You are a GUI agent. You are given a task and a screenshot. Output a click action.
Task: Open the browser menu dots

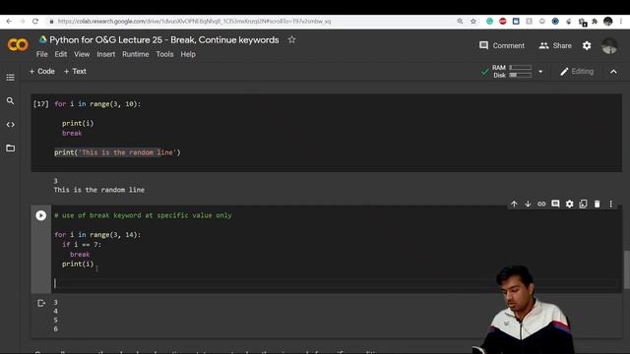(x=621, y=22)
